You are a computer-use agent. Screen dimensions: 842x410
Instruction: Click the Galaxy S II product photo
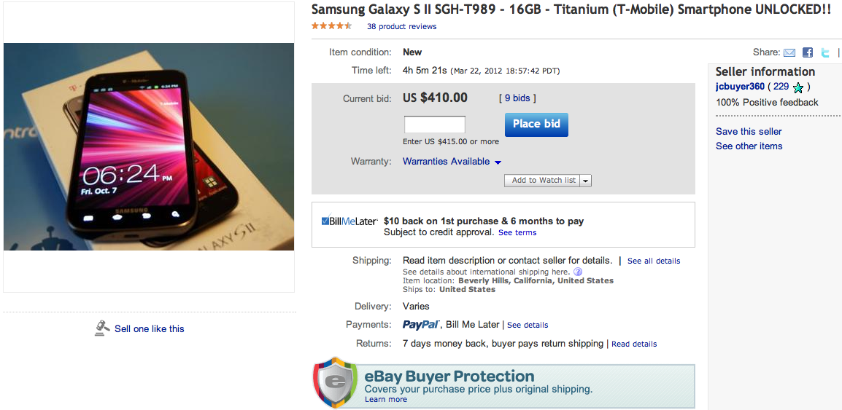point(149,146)
